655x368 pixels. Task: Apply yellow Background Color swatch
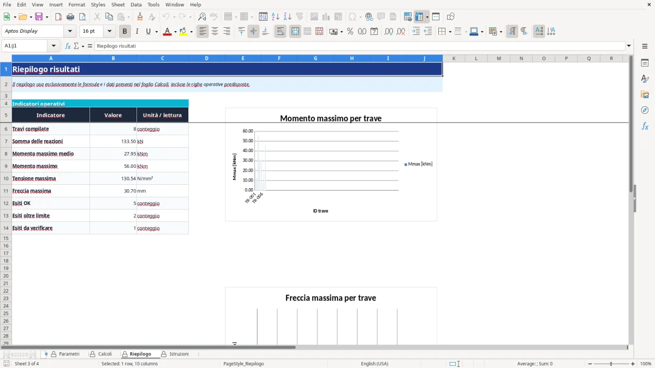click(183, 32)
